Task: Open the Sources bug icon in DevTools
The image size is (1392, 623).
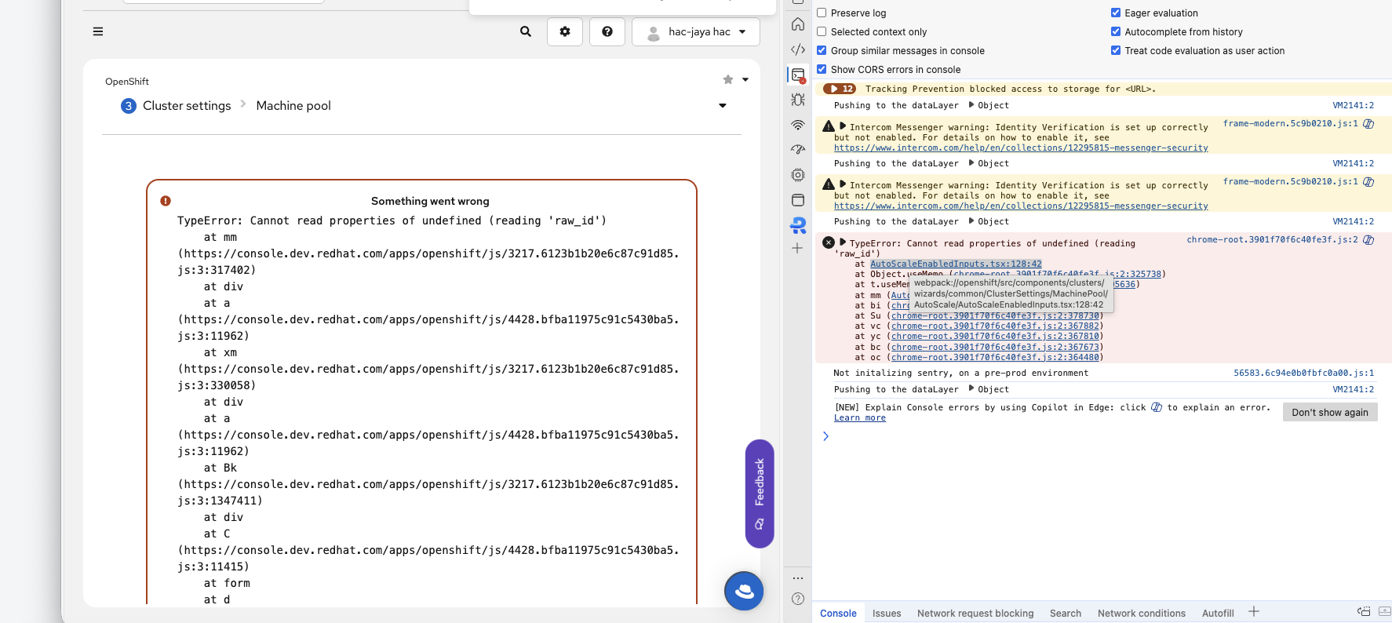Action: tap(798, 100)
